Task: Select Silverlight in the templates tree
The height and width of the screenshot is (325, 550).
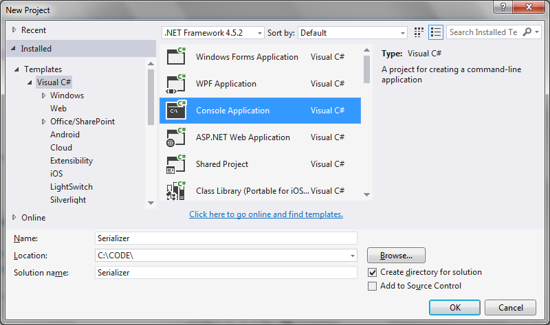Action: pyautogui.click(x=68, y=200)
